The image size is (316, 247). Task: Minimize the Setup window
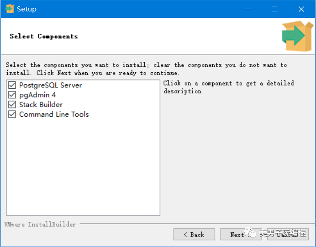(x=248, y=9)
